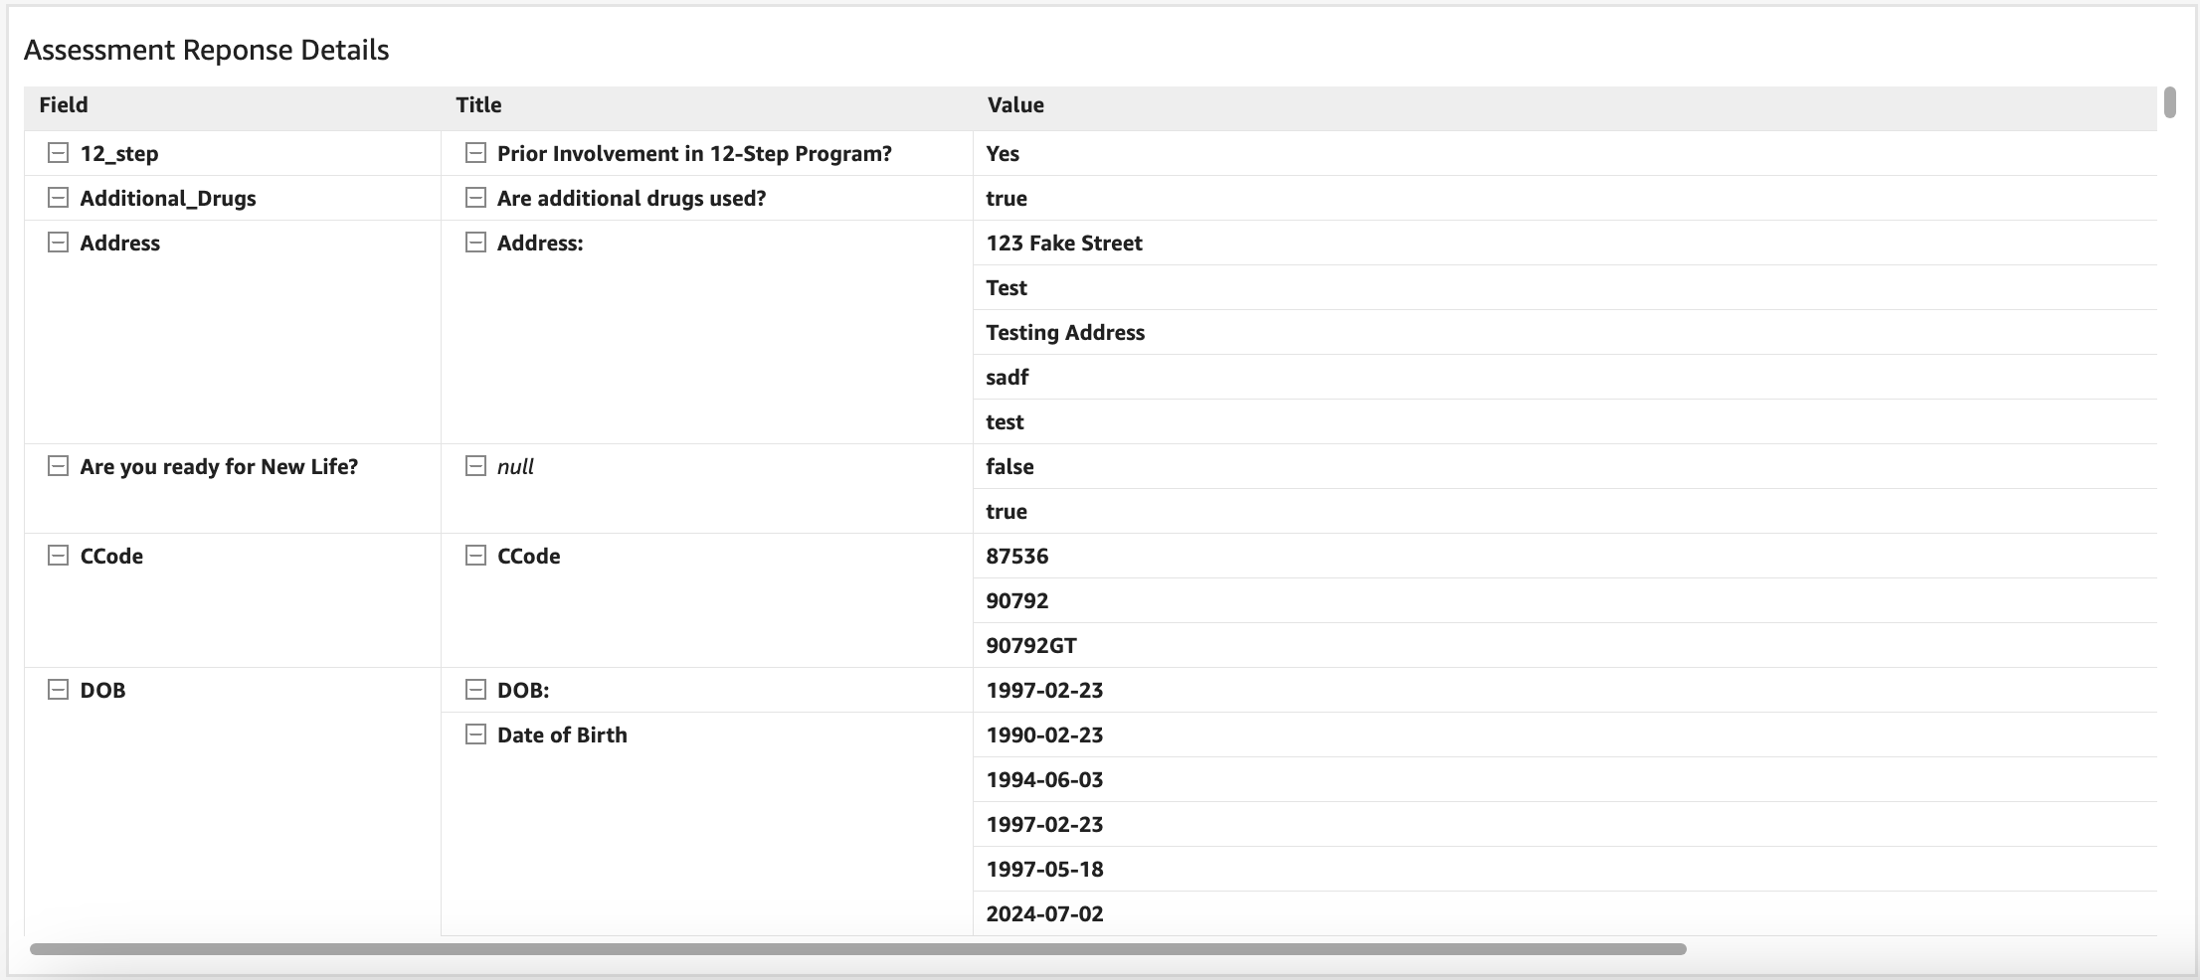Viewport: 2200px width, 980px height.
Task: Collapse the CCode title group
Action: pyautogui.click(x=476, y=556)
